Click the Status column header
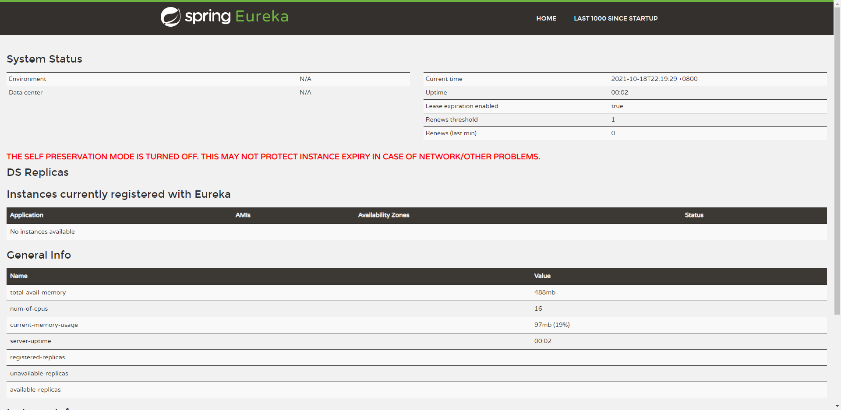The width and height of the screenshot is (841, 410). coord(694,215)
